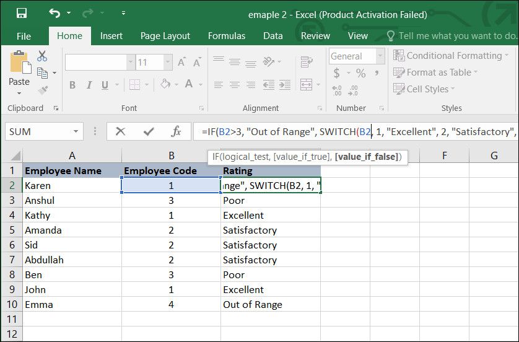This screenshot has height=342, width=519.
Task: Cancel the formula entry with the X
Action: [x=120, y=131]
